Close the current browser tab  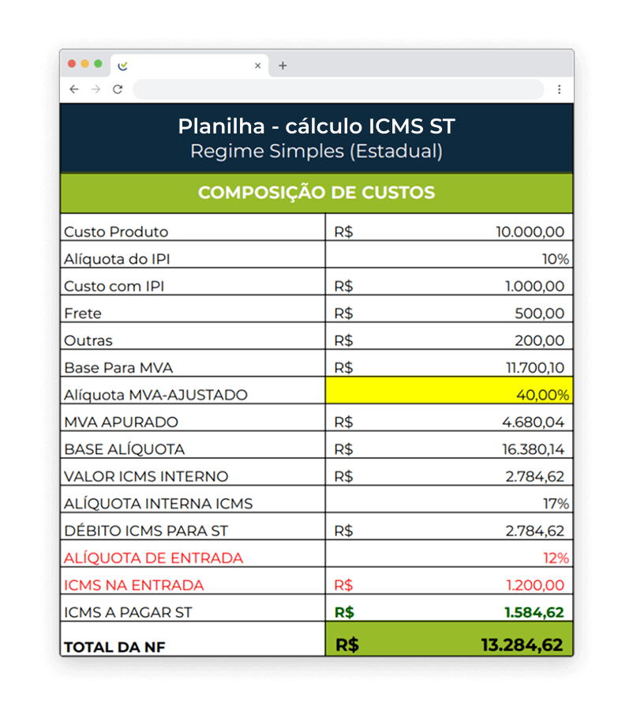258,66
